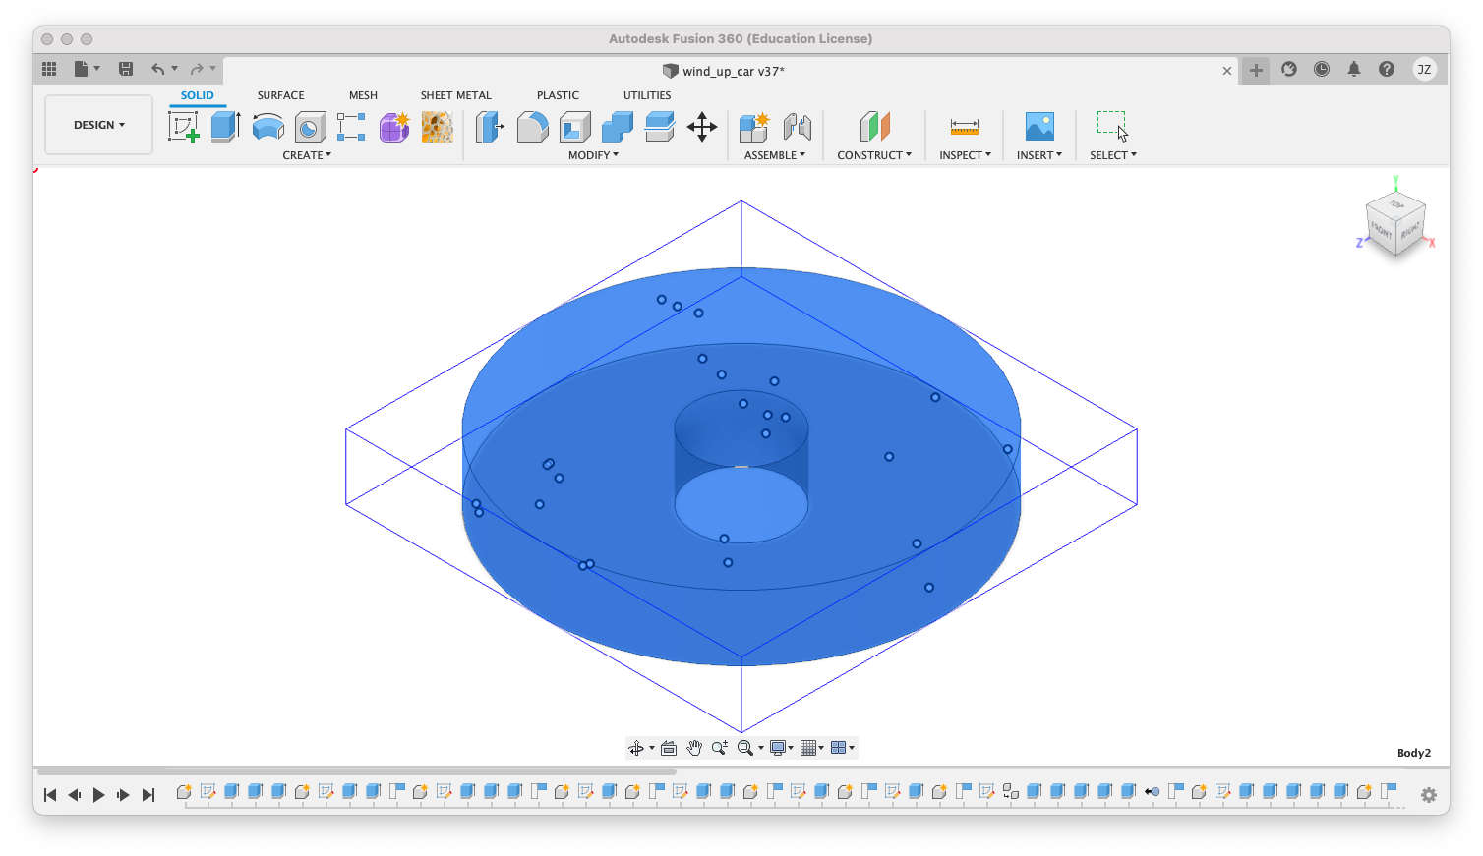Choose the Revolve tool
This screenshot has height=856, width=1483.
click(267, 127)
